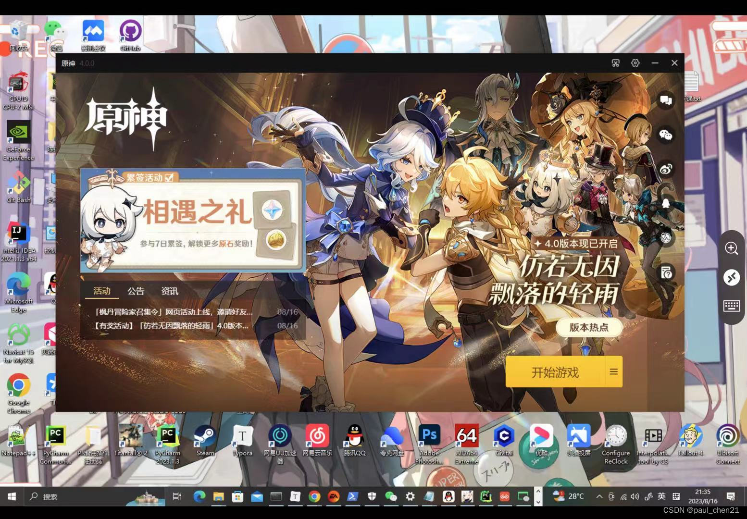Open the Weibo icon on the launcher sidebar
The width and height of the screenshot is (747, 519).
click(x=665, y=168)
